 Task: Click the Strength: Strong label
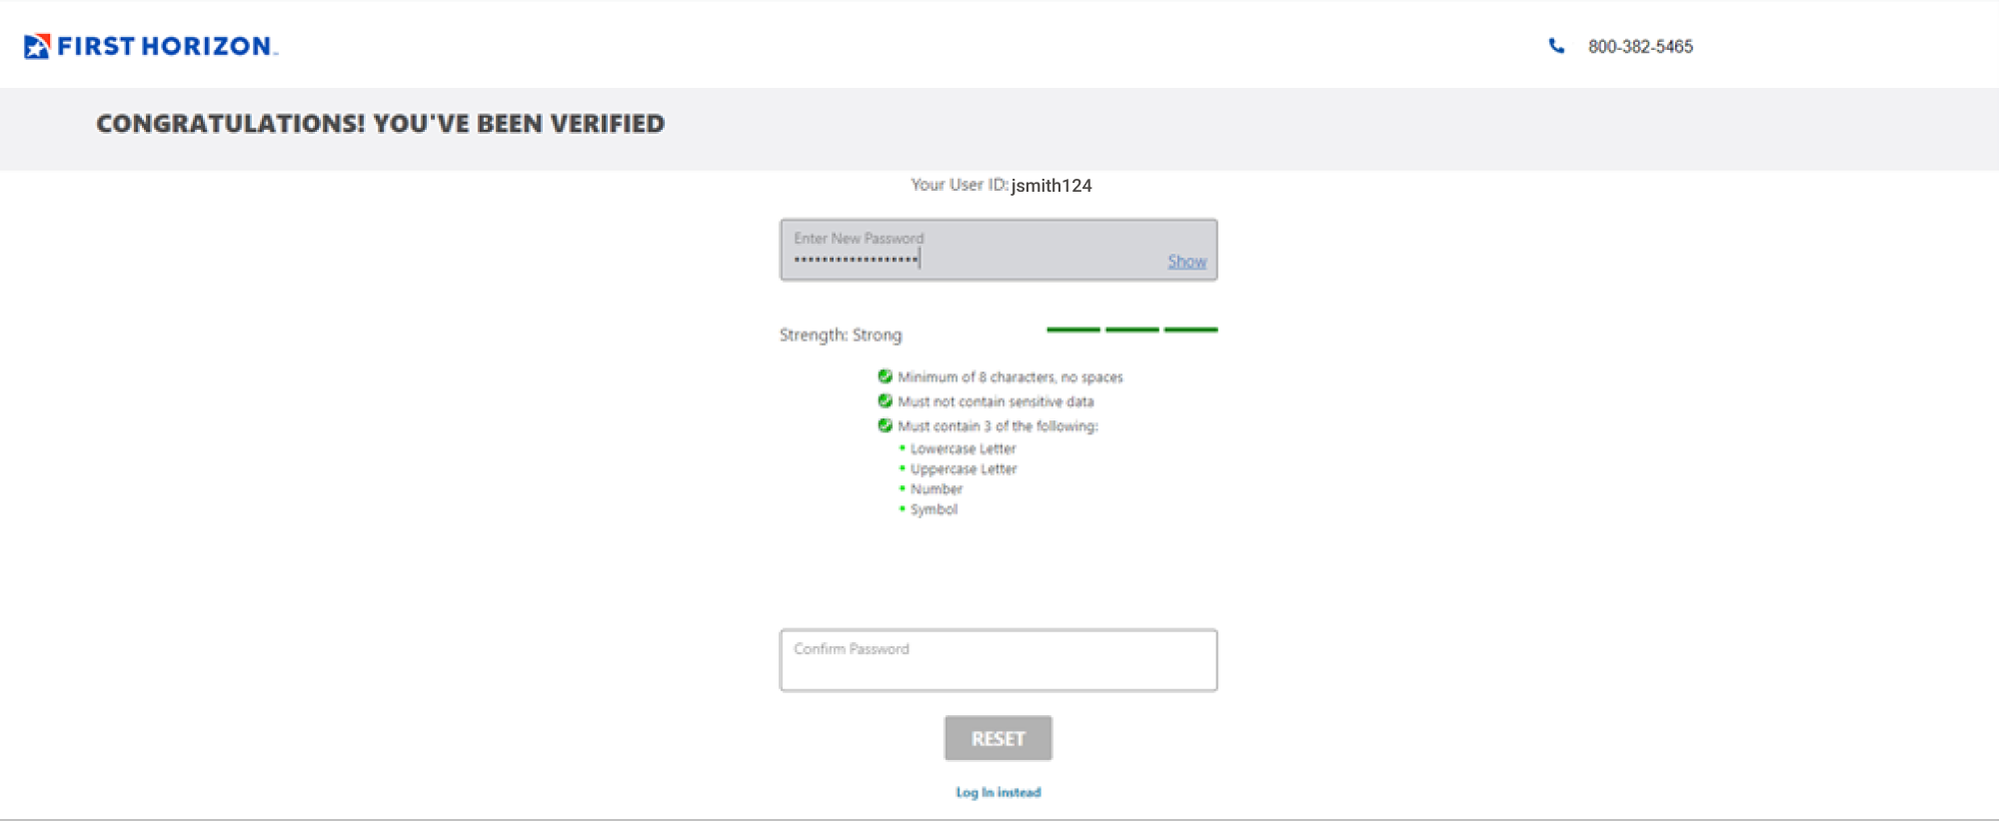pyautogui.click(x=841, y=335)
